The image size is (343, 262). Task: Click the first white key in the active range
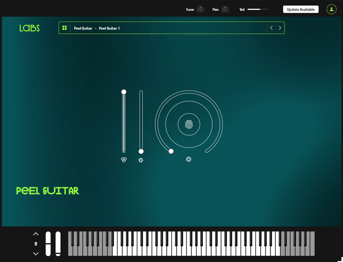tap(115, 252)
